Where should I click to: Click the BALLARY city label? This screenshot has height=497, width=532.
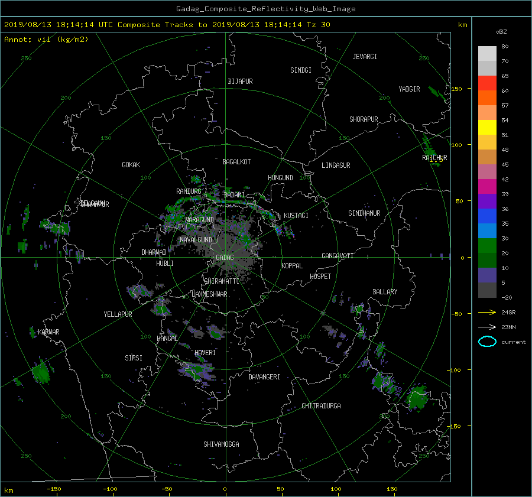(x=385, y=292)
